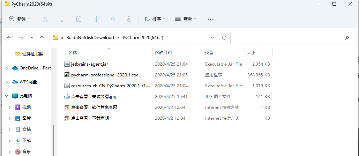Open the three-dot See more menu

click(211, 19)
